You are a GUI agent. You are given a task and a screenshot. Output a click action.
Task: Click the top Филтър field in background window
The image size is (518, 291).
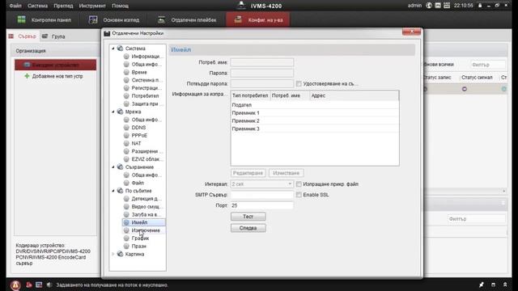pyautogui.click(x=487, y=65)
